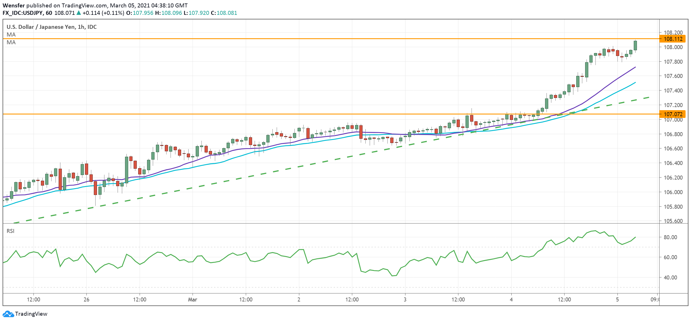Click the 26 date label on time axis
Image resolution: width=691 pixels, height=322 pixels.
pyautogui.click(x=86, y=299)
